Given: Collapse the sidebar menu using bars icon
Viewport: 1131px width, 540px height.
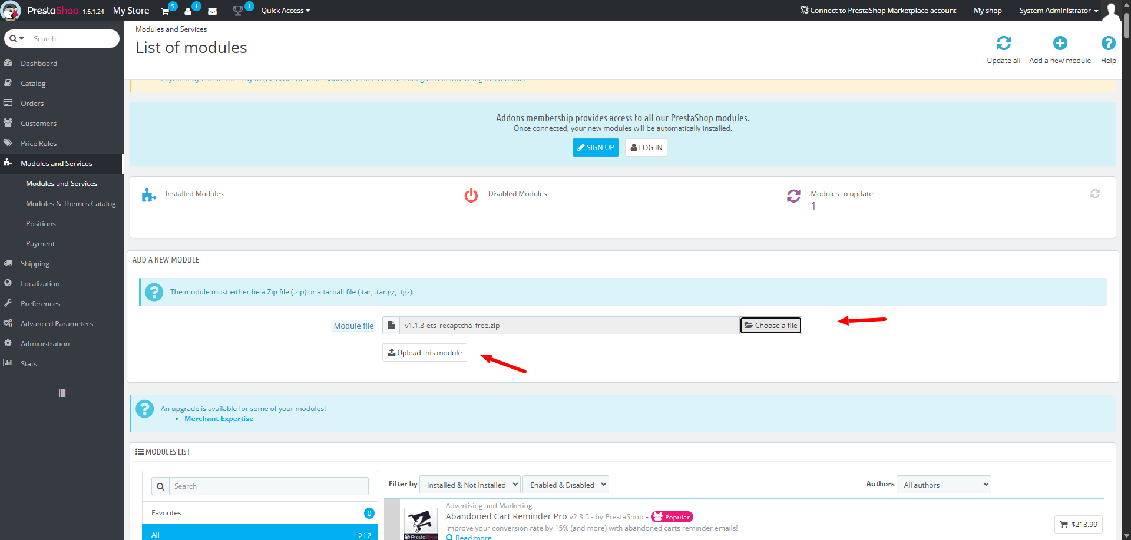Looking at the screenshot, I should coord(62,393).
